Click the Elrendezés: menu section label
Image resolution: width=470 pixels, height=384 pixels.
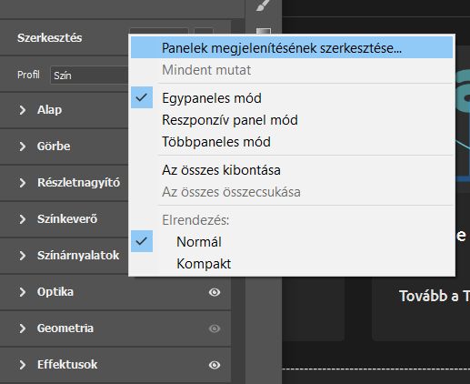click(195, 220)
